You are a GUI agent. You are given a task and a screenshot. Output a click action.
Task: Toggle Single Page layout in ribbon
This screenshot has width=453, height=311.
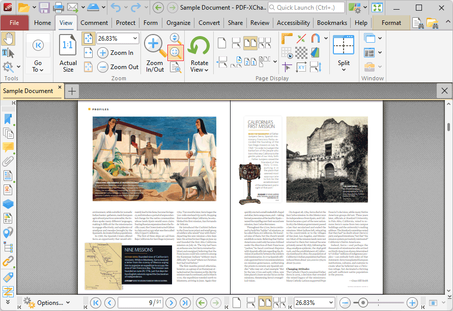(x=222, y=43)
